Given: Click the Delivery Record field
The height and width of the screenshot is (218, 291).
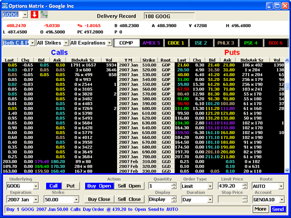Looking at the screenshot, I should coord(169,16).
